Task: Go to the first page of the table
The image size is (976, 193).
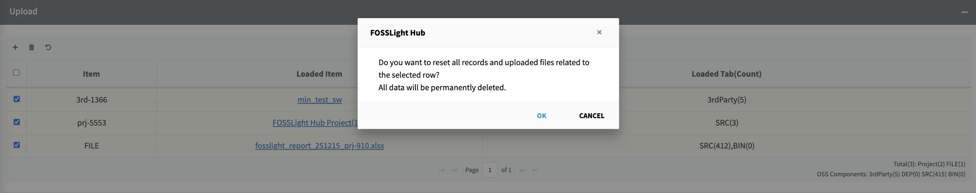Action: click(441, 170)
